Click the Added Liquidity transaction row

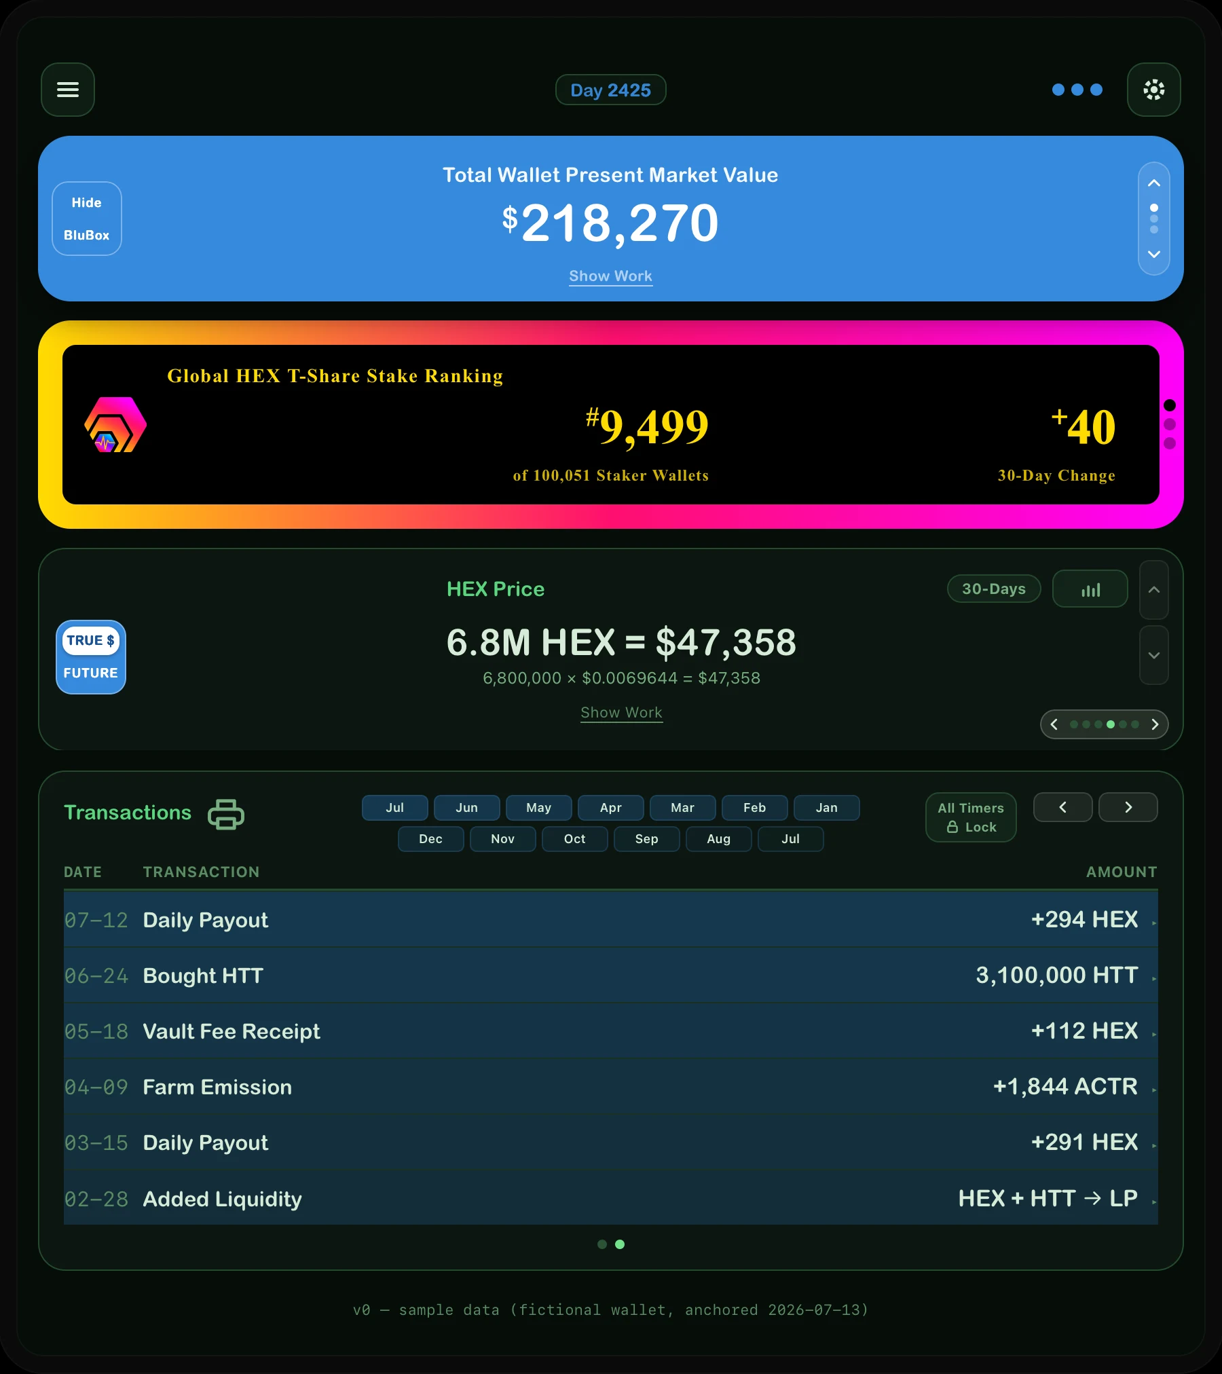(611, 1198)
